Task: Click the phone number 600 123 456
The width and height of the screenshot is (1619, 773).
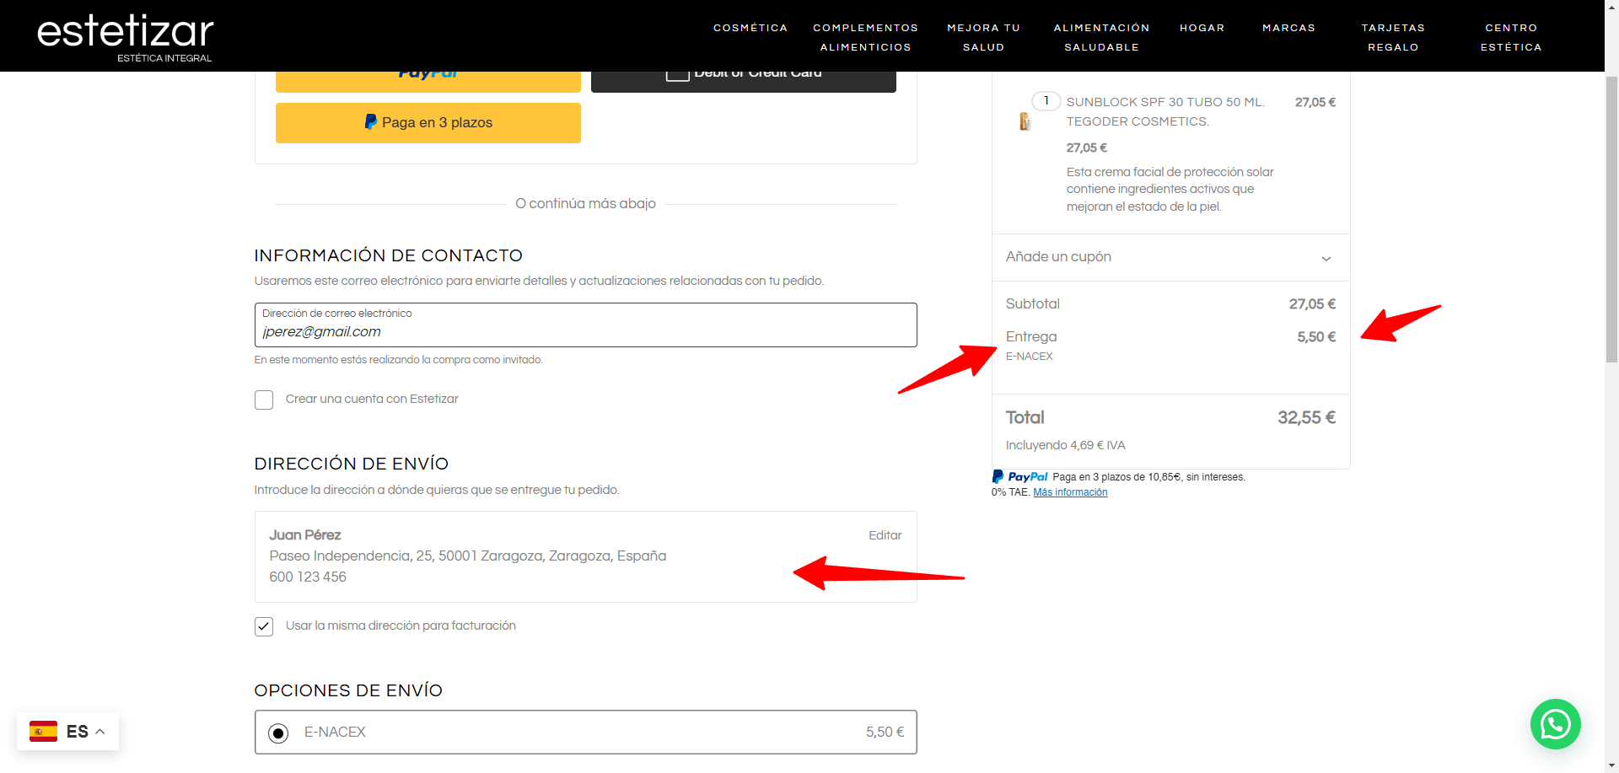Action: click(308, 577)
